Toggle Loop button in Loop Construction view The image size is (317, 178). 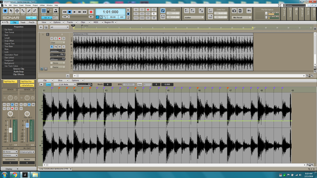[x=48, y=84]
